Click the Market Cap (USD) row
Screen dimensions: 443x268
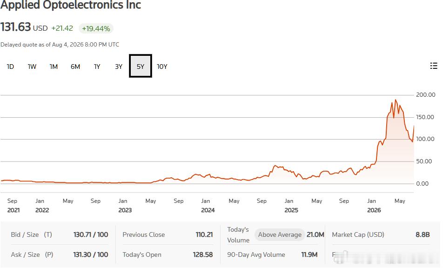point(381,234)
